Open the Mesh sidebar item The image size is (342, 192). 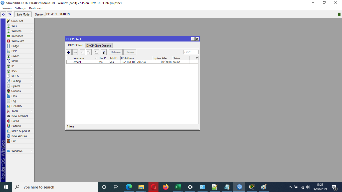pos(20,61)
